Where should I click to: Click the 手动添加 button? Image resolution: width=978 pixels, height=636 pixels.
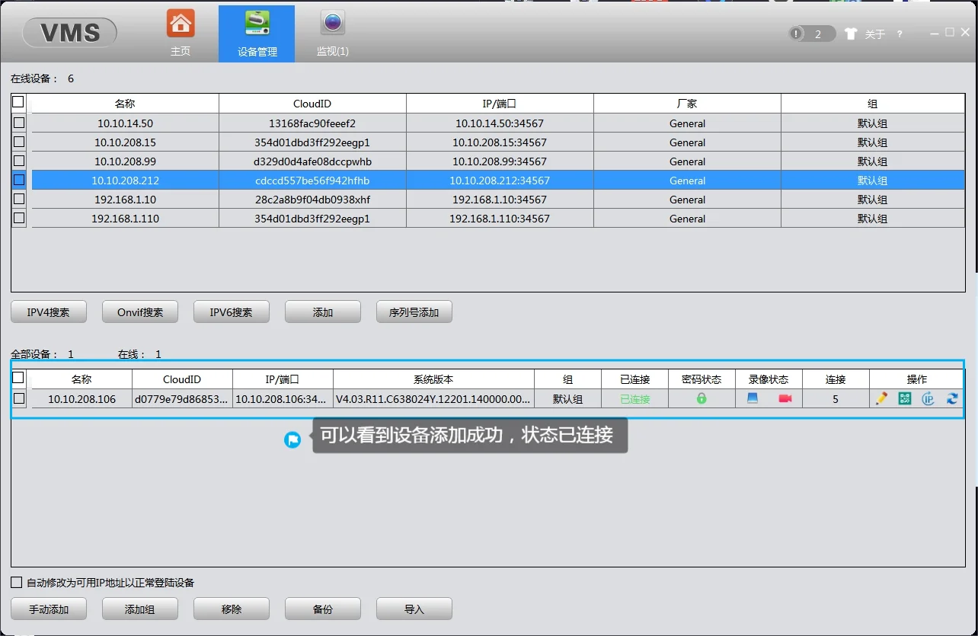(49, 609)
